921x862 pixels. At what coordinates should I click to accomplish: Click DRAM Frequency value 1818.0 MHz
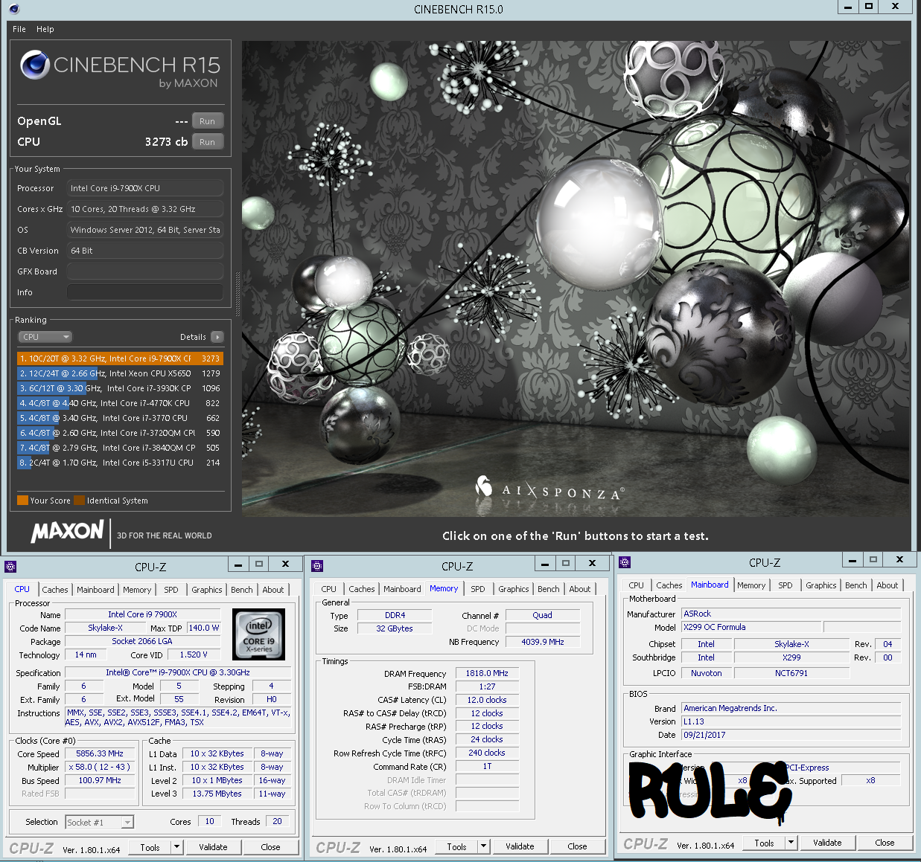487,673
